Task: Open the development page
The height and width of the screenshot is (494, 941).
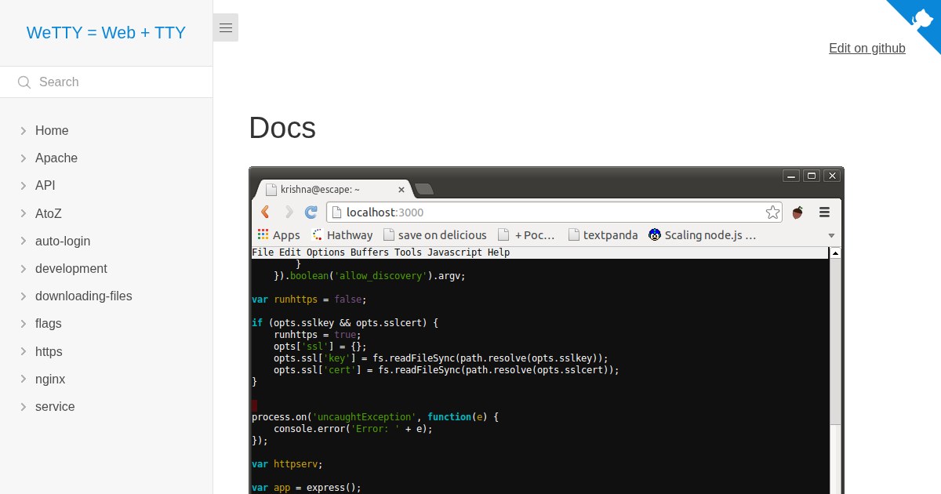Action: (x=71, y=269)
